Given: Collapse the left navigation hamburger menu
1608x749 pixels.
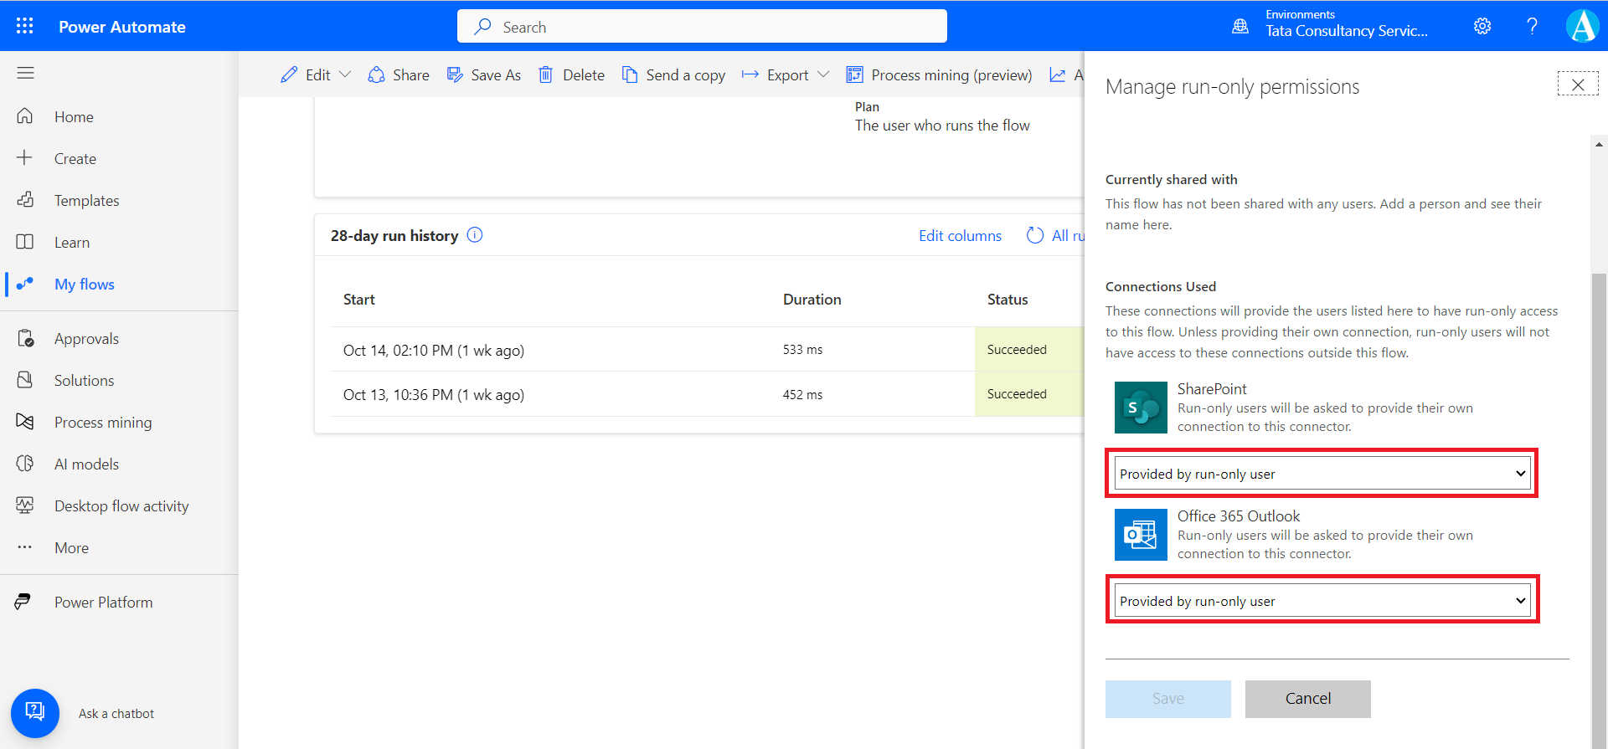Looking at the screenshot, I should [25, 73].
